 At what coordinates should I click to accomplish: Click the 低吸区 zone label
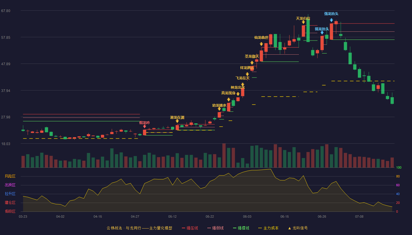click(x=10, y=211)
